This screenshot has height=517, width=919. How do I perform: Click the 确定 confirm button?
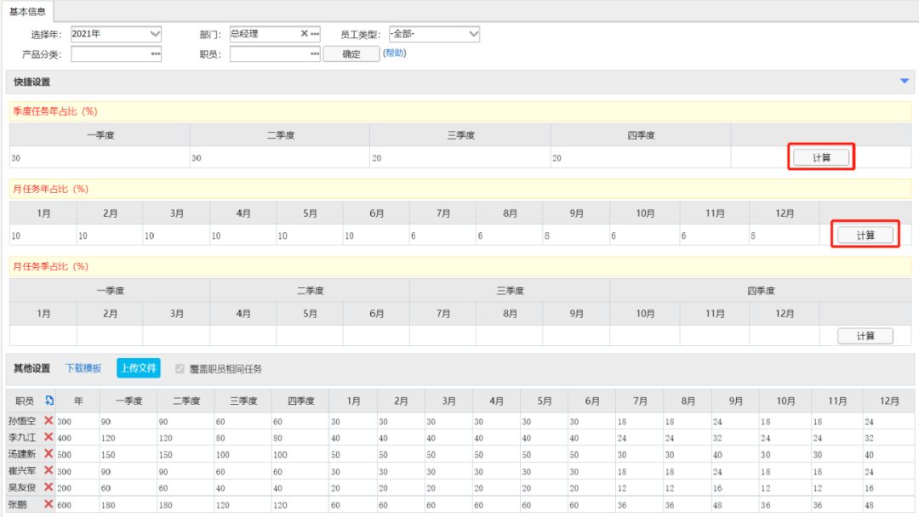point(351,54)
